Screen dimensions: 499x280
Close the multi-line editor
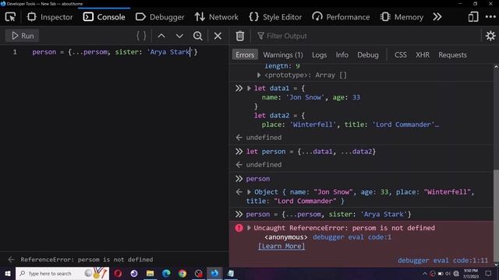218,36
